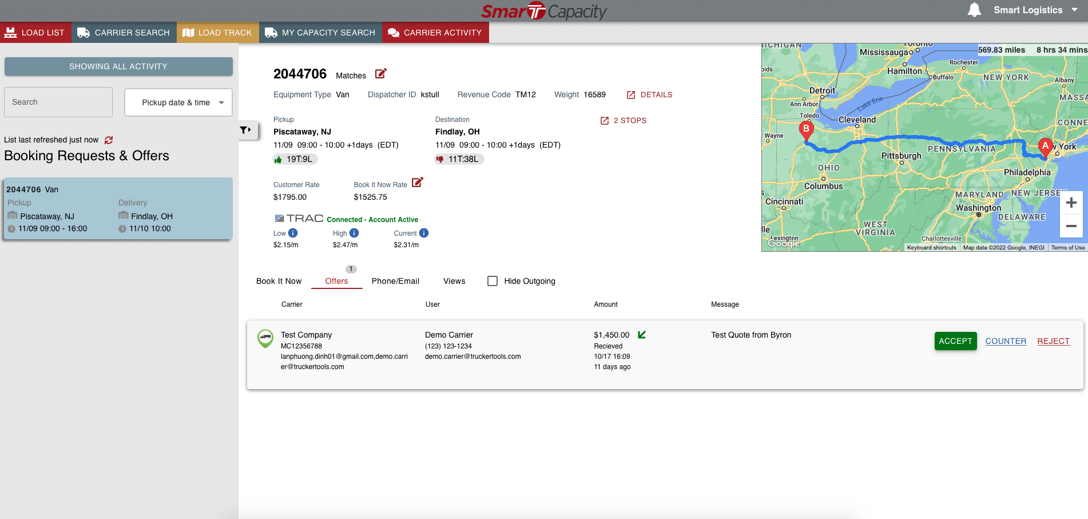Show info for Low rate
The width and height of the screenshot is (1088, 519).
293,233
